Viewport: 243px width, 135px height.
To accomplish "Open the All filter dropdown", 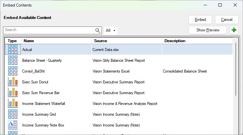I will 111,30.
